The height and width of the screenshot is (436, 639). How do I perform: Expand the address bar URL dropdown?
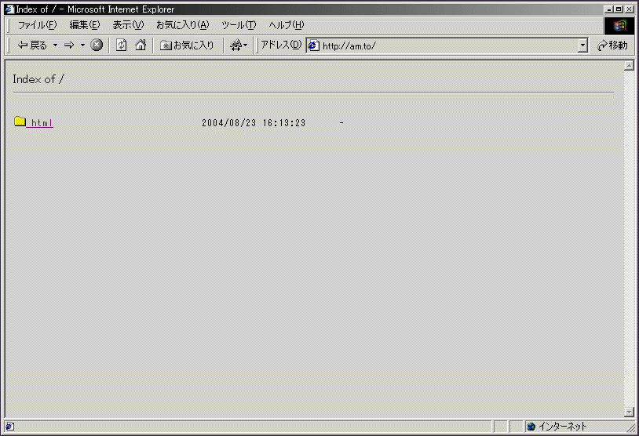582,45
